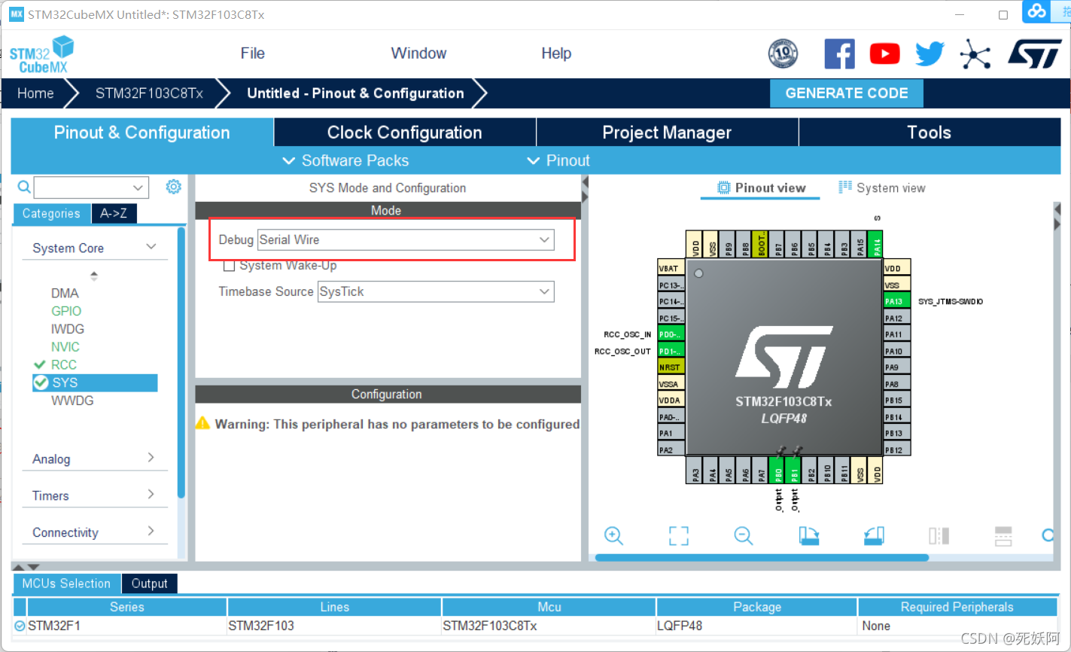
Task: Click the pinout view horizontal scrollbar
Action: [762, 558]
